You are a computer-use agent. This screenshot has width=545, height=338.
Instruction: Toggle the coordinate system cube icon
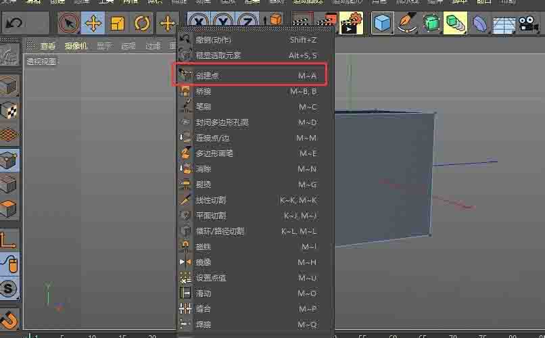273,19
